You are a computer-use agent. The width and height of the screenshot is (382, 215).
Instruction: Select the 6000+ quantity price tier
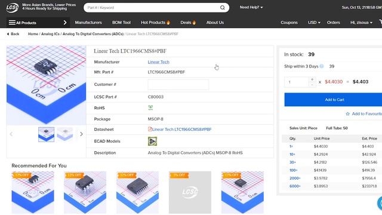(295, 186)
